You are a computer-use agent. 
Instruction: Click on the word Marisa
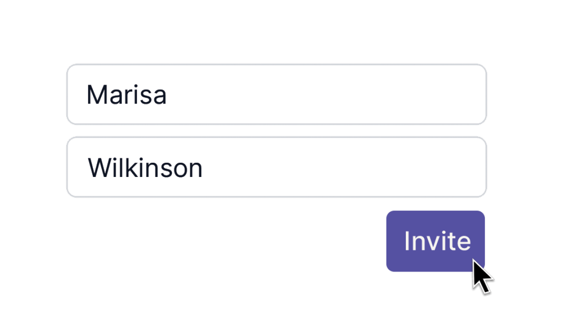click(126, 95)
